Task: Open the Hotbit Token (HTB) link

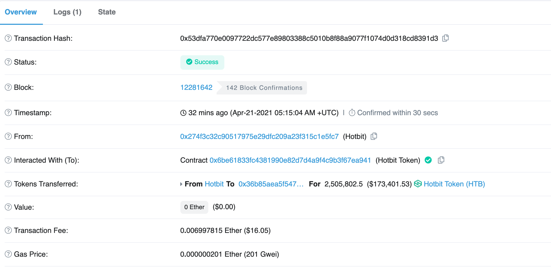Action: 454,184
